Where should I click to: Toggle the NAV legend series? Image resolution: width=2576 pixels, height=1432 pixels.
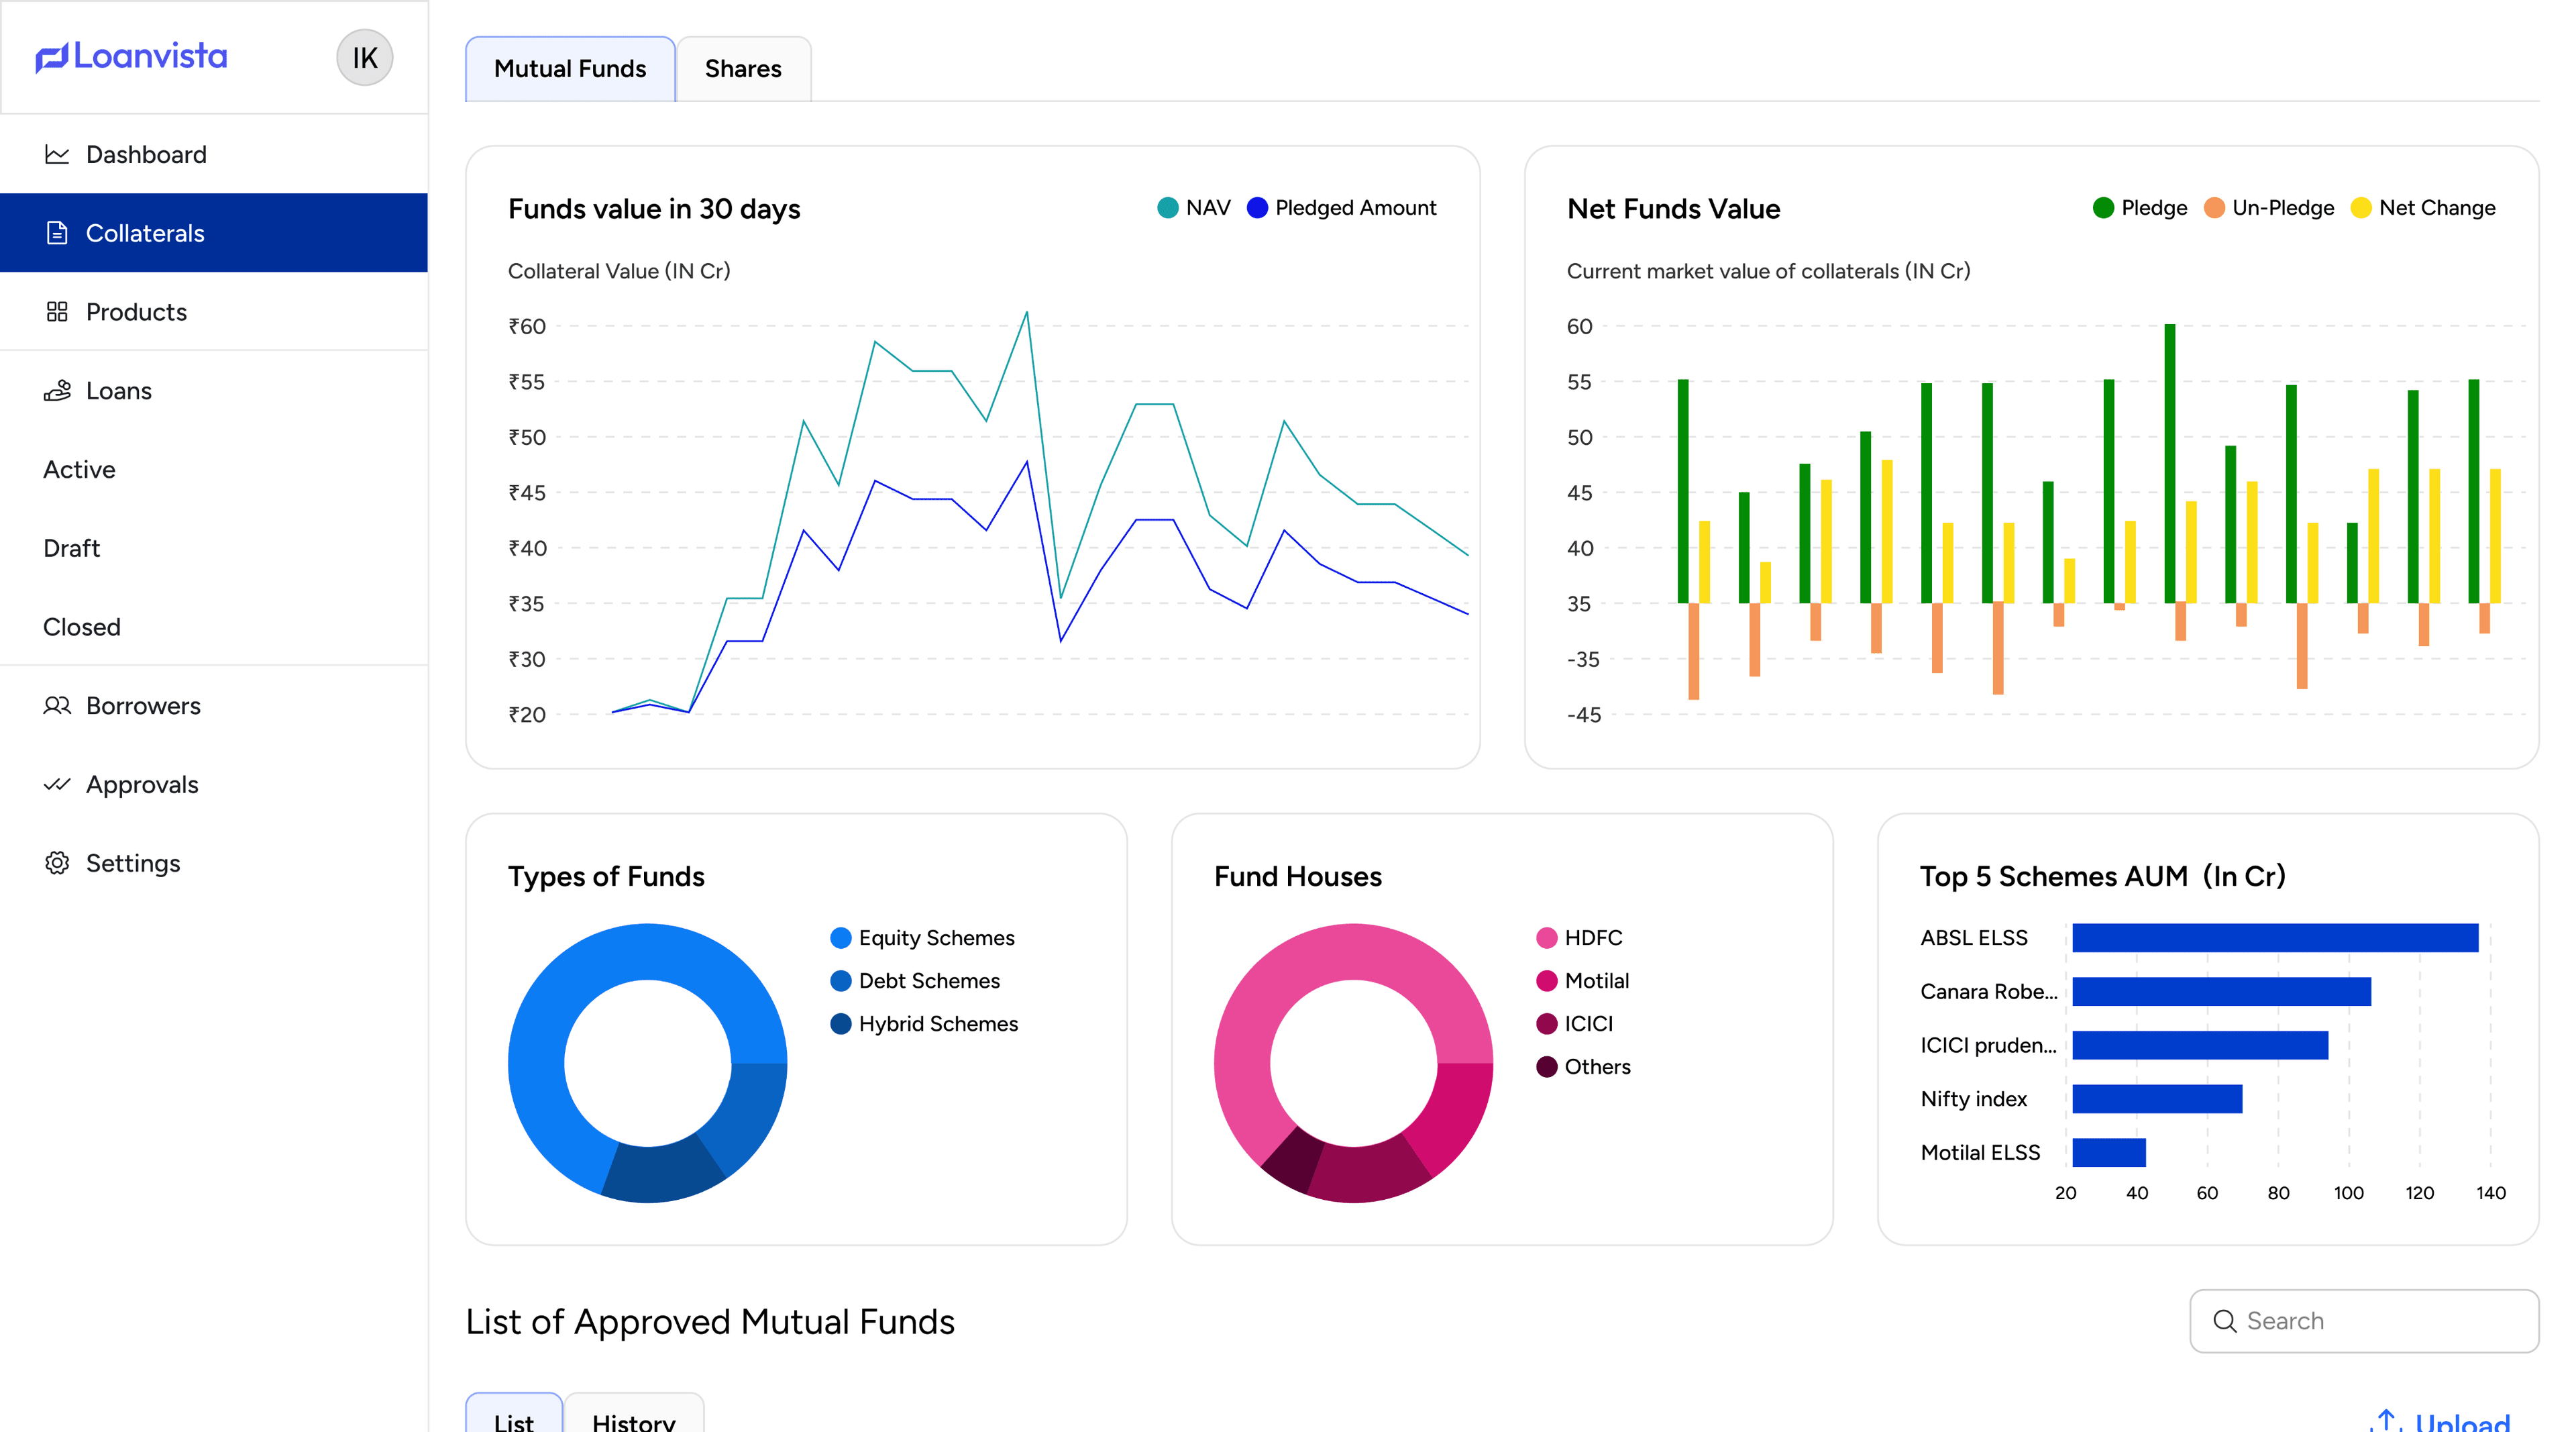(x=1194, y=208)
